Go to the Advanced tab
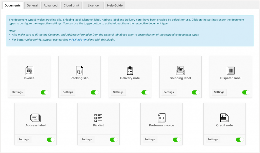 (x=51, y=6)
